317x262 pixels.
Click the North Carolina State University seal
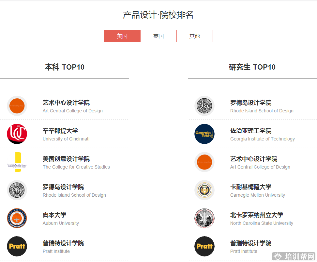pyautogui.click(x=204, y=218)
